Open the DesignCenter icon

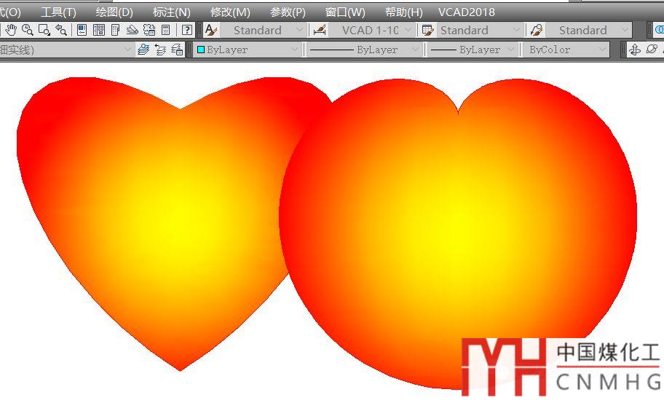point(99,30)
